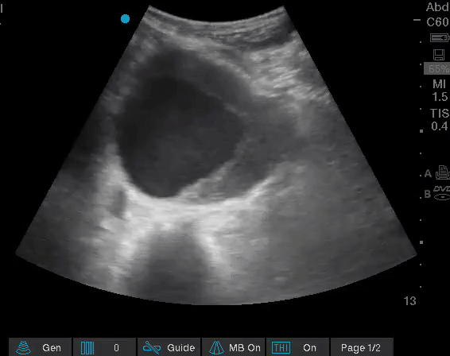This screenshot has width=450, height=356.
Task: Click the dynamic range bars icon
Action: (87, 348)
